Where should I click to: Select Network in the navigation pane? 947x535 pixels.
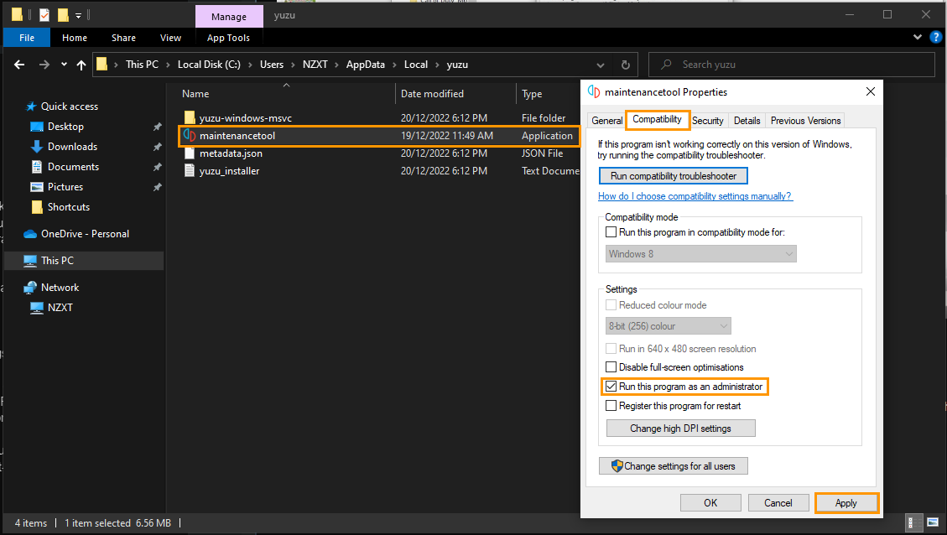(x=60, y=288)
